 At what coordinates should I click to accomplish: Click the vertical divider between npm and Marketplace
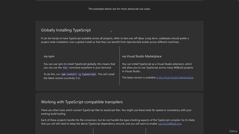pos(119,66)
